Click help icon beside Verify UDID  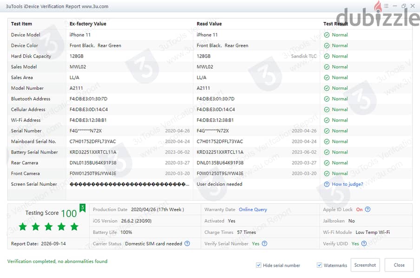[x=364, y=244]
